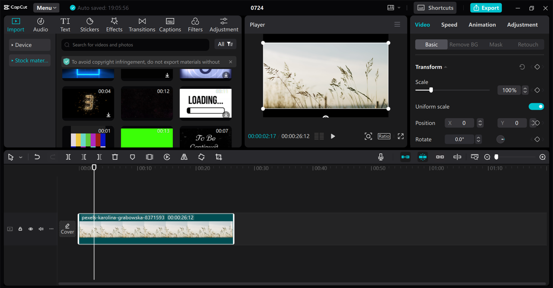Open the Select tool dropdown arrow
Image resolution: width=553 pixels, height=288 pixels.
coord(20,157)
